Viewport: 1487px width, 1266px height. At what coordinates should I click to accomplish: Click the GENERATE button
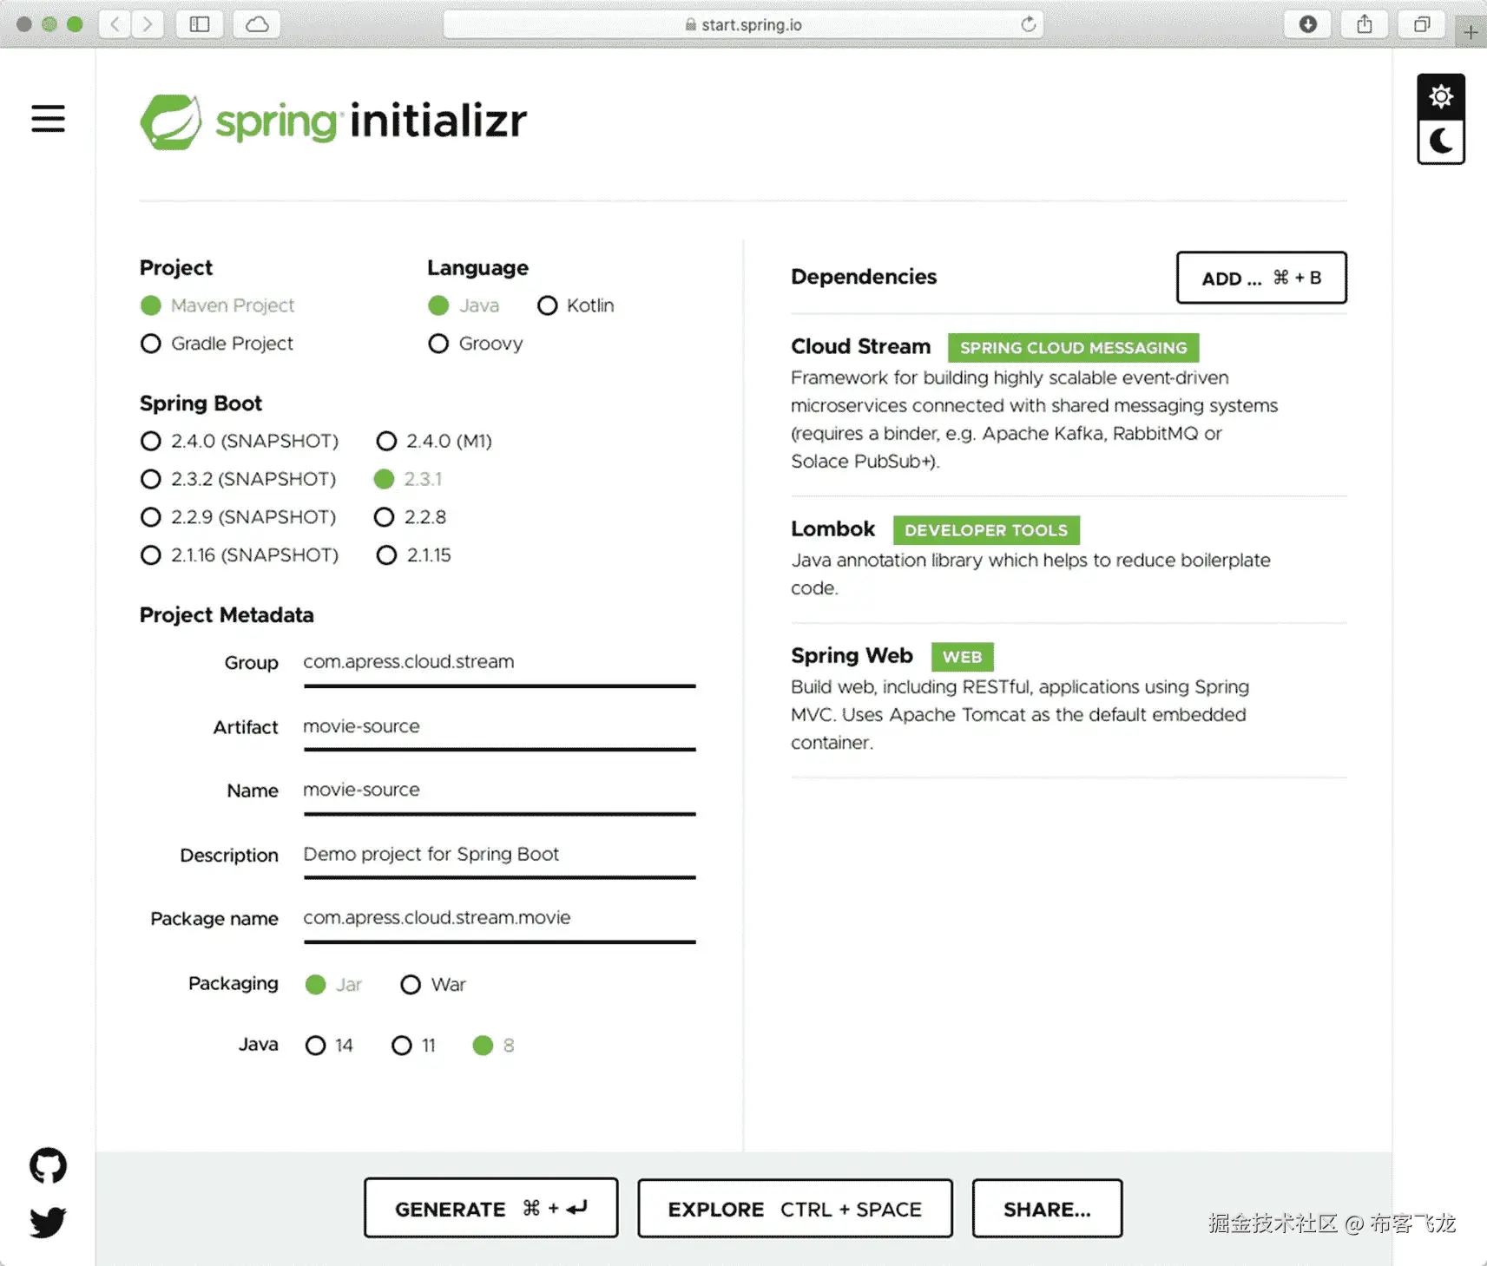point(491,1208)
